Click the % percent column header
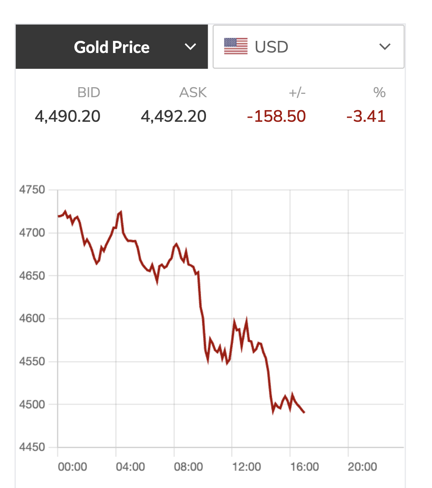 (x=379, y=92)
